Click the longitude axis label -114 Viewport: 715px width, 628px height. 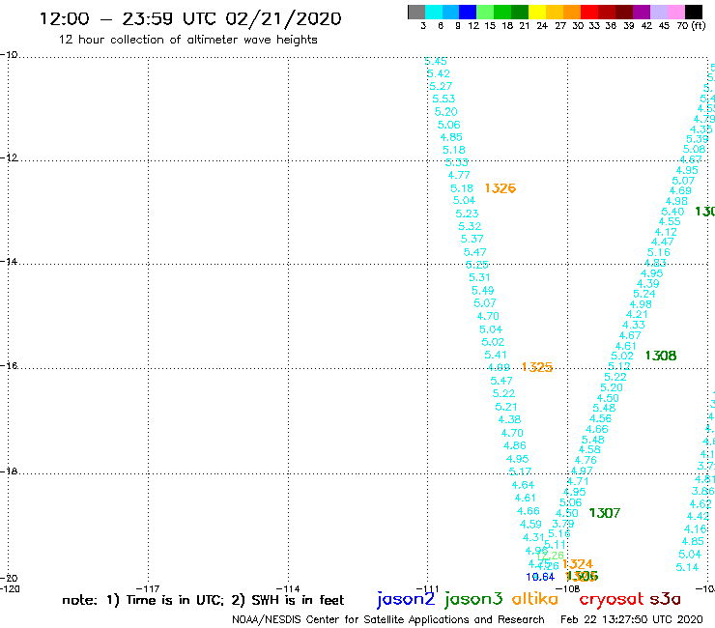click(288, 588)
